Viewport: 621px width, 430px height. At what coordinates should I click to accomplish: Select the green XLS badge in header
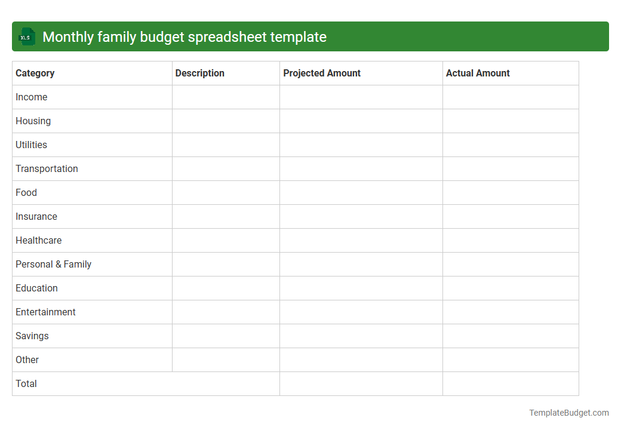pos(26,36)
